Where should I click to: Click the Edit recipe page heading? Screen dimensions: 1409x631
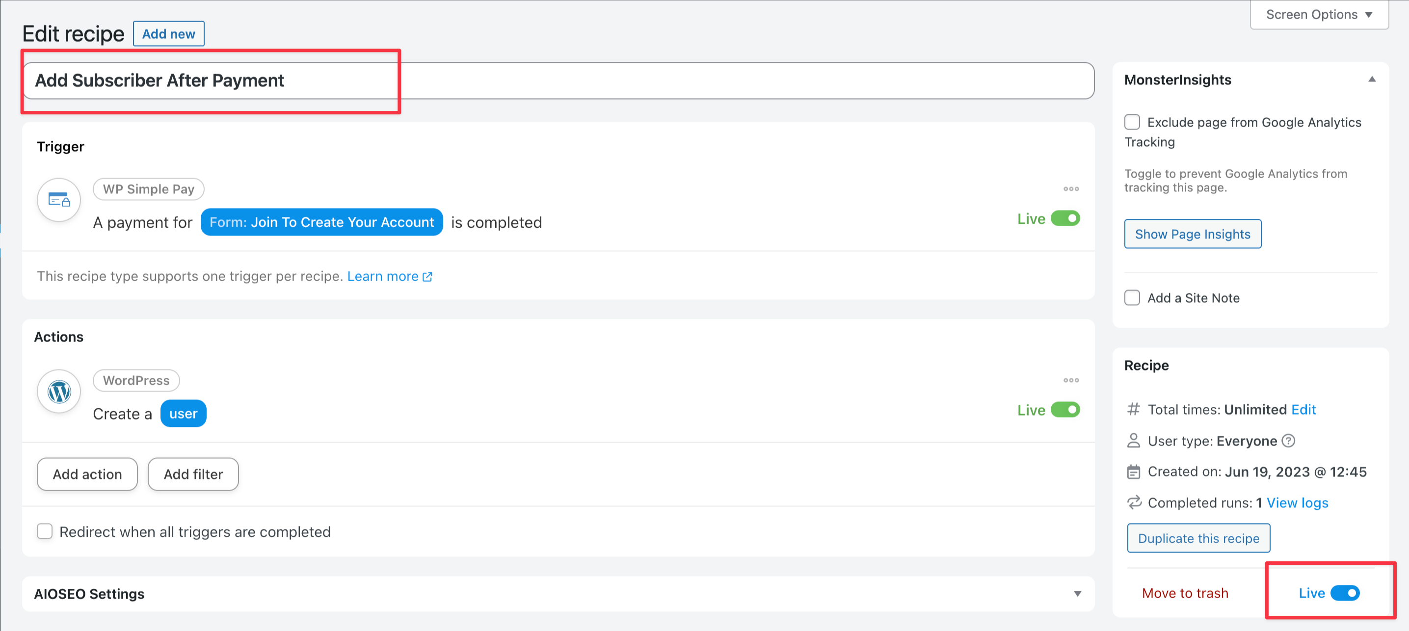73,34
